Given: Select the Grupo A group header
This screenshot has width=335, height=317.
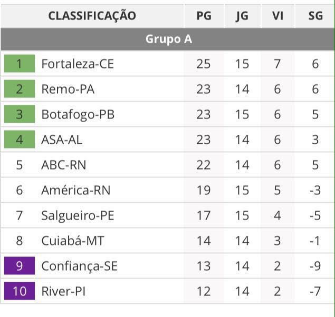Looking at the screenshot, I should pyautogui.click(x=168, y=39).
